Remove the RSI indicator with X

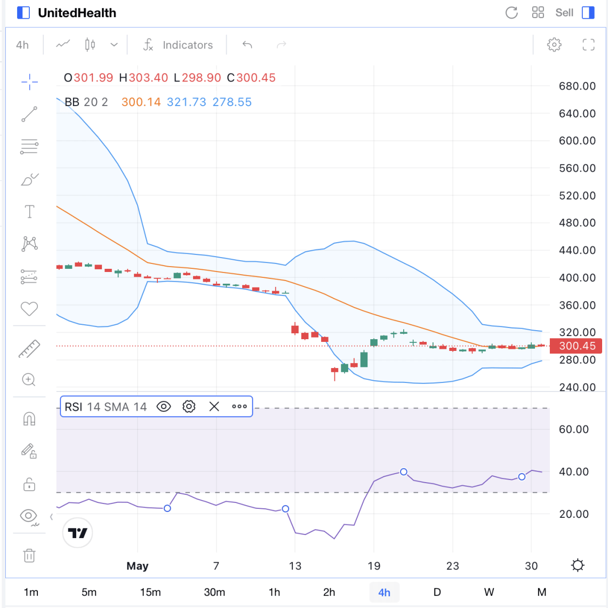tap(214, 406)
